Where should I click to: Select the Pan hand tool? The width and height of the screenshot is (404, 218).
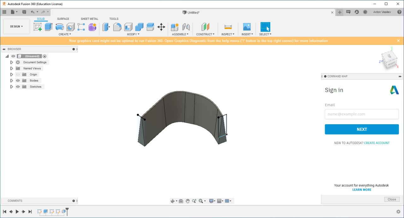point(187,201)
